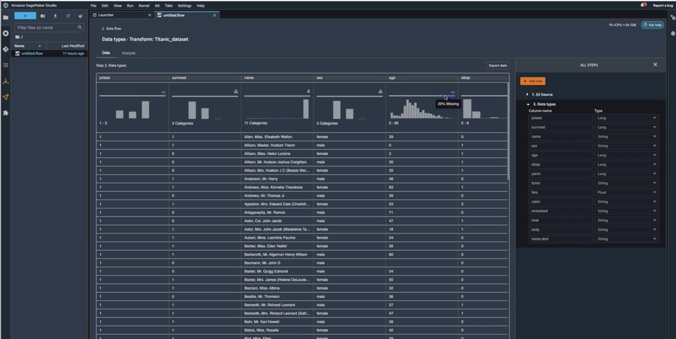The height and width of the screenshot is (339, 676).
Task: Open the table of contents list icon
Action: coord(6,65)
